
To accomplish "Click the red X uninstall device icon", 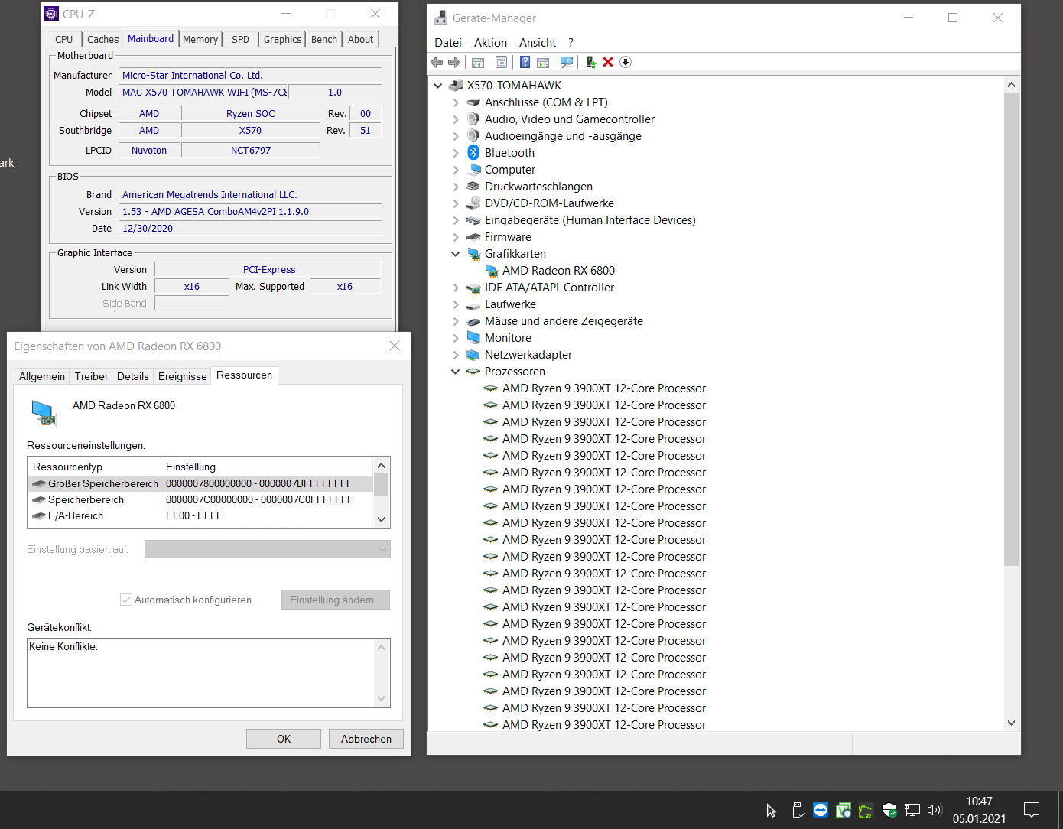I will pyautogui.click(x=608, y=62).
